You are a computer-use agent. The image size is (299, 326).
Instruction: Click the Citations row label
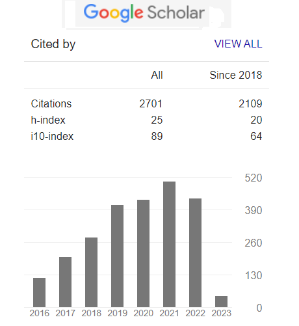coord(51,103)
